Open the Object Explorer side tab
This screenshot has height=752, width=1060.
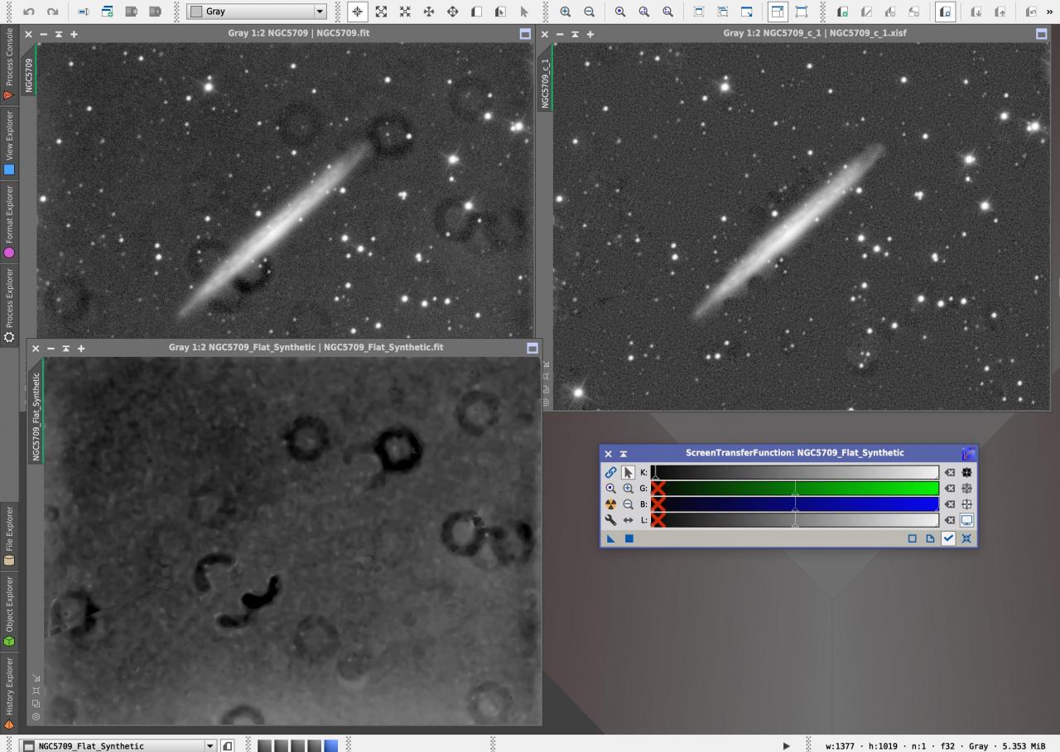pyautogui.click(x=9, y=611)
